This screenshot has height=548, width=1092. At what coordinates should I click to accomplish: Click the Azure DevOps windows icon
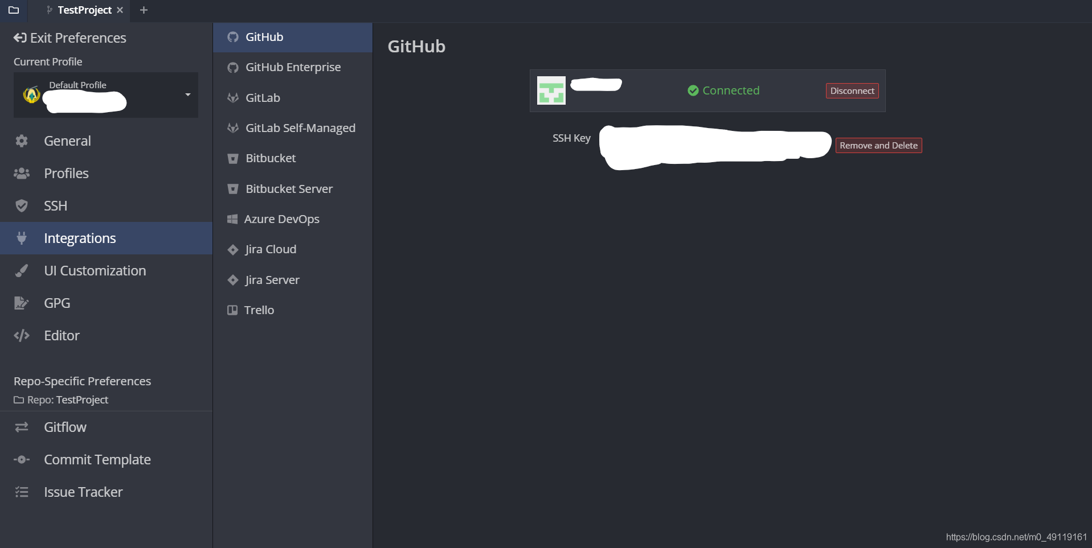coord(232,219)
